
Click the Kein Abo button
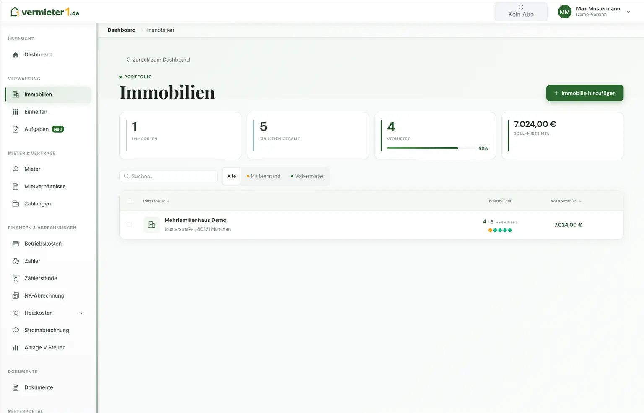521,11
